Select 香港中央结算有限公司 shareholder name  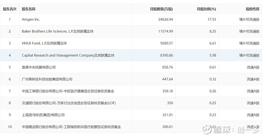[39, 68]
